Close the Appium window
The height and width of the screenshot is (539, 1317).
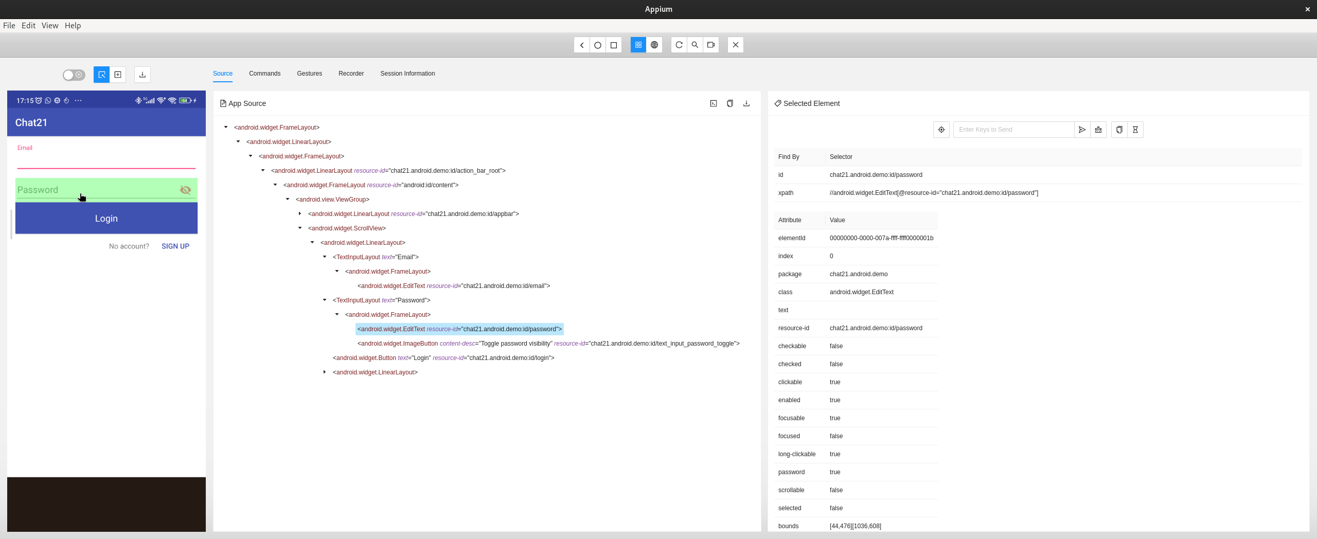(1307, 9)
